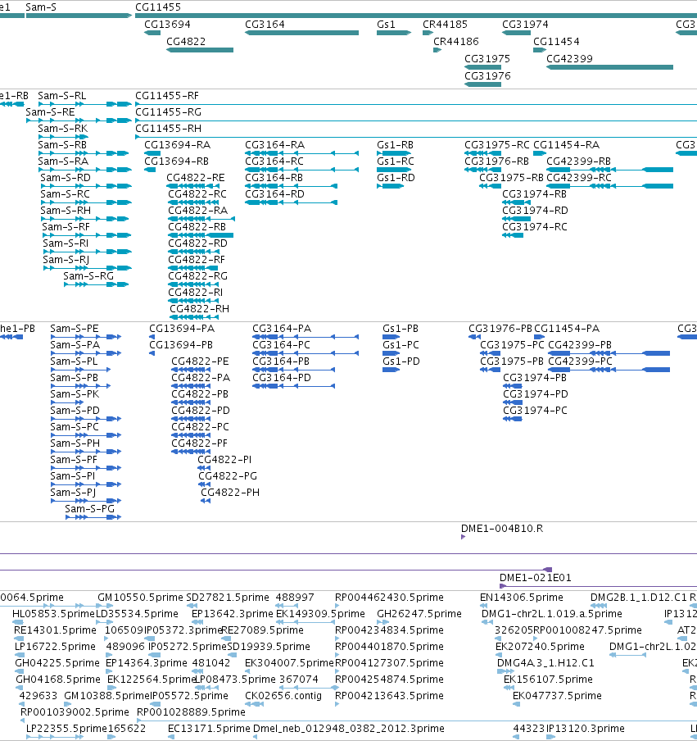Click CG4822-PH protein glyph
The height and width of the screenshot is (741, 697).
(206, 501)
